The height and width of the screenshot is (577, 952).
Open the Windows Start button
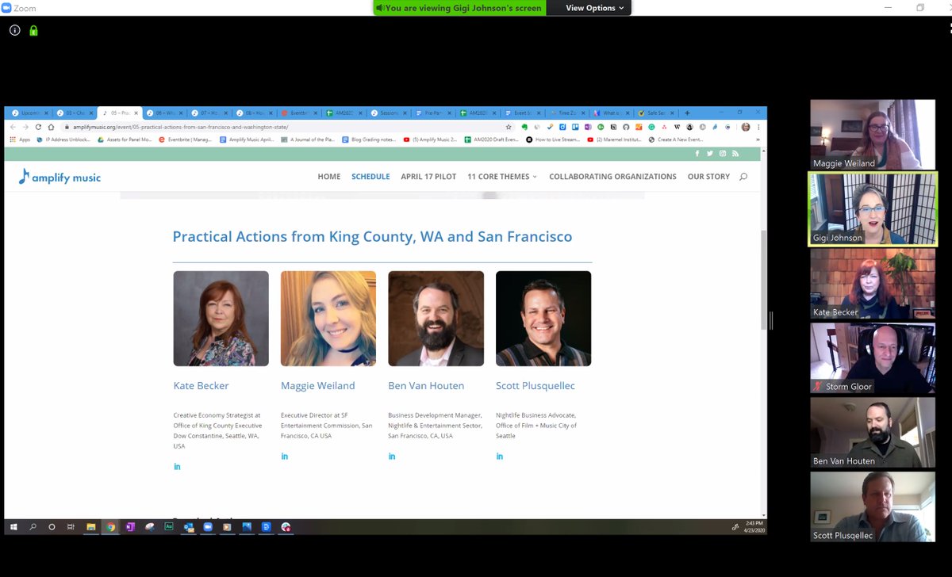coord(13,527)
